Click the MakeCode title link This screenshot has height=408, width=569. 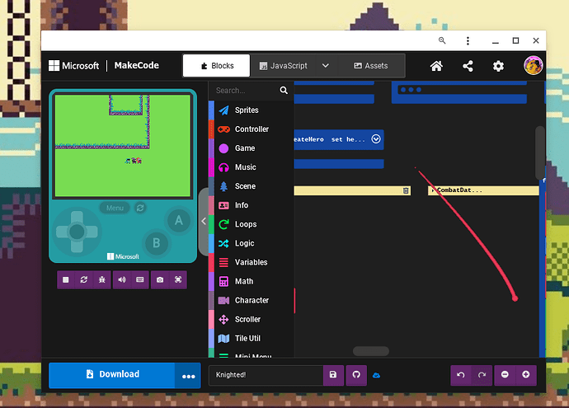(136, 65)
